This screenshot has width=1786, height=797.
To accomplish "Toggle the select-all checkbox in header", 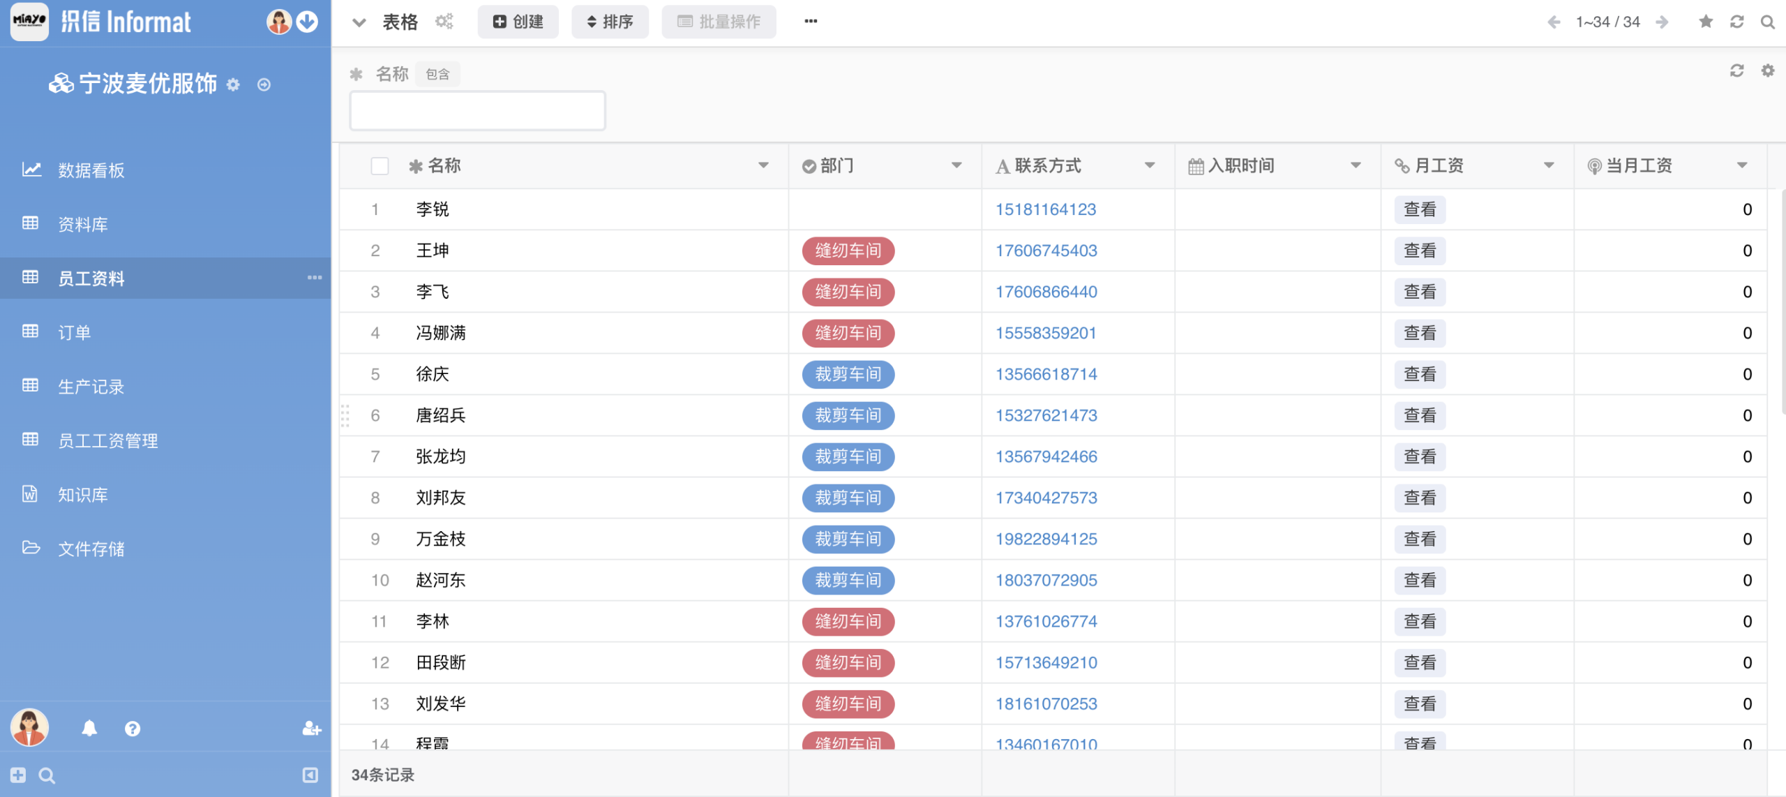I will [x=380, y=166].
